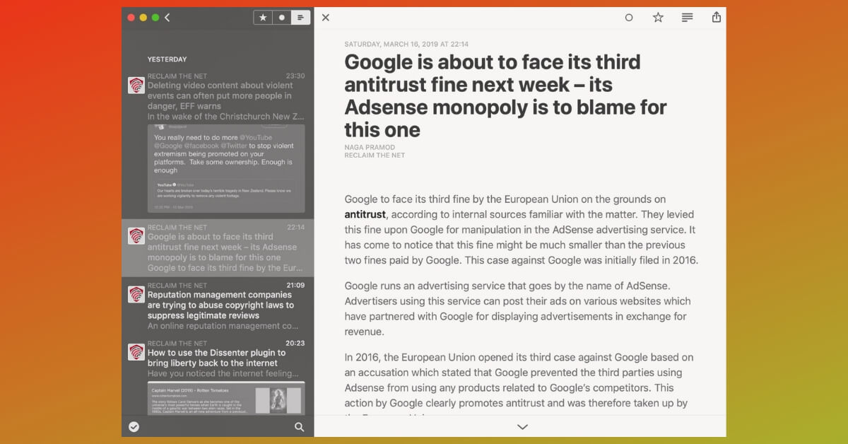The width and height of the screenshot is (848, 444).
Task: Open reader view text lines icon
Action: tap(687, 17)
